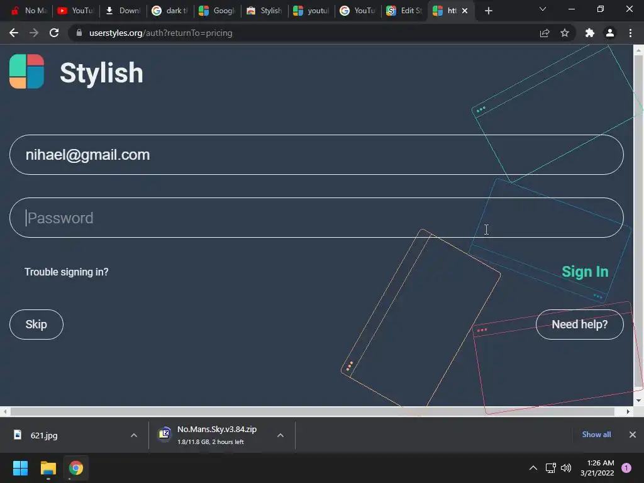Click Chrome icon in taskbar
The width and height of the screenshot is (644, 483).
point(75,468)
